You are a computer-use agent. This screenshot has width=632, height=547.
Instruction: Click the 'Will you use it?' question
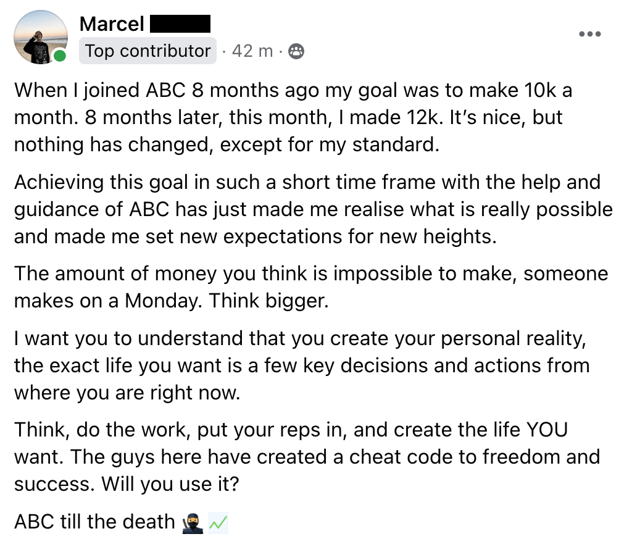coord(170,483)
